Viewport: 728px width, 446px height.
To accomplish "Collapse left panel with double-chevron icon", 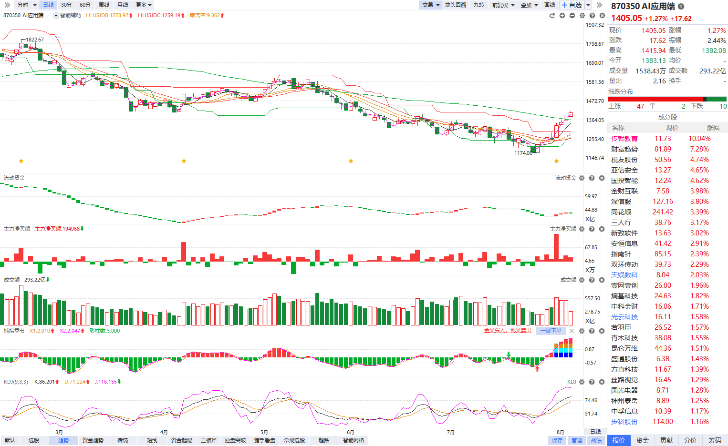I will (x=7, y=5).
